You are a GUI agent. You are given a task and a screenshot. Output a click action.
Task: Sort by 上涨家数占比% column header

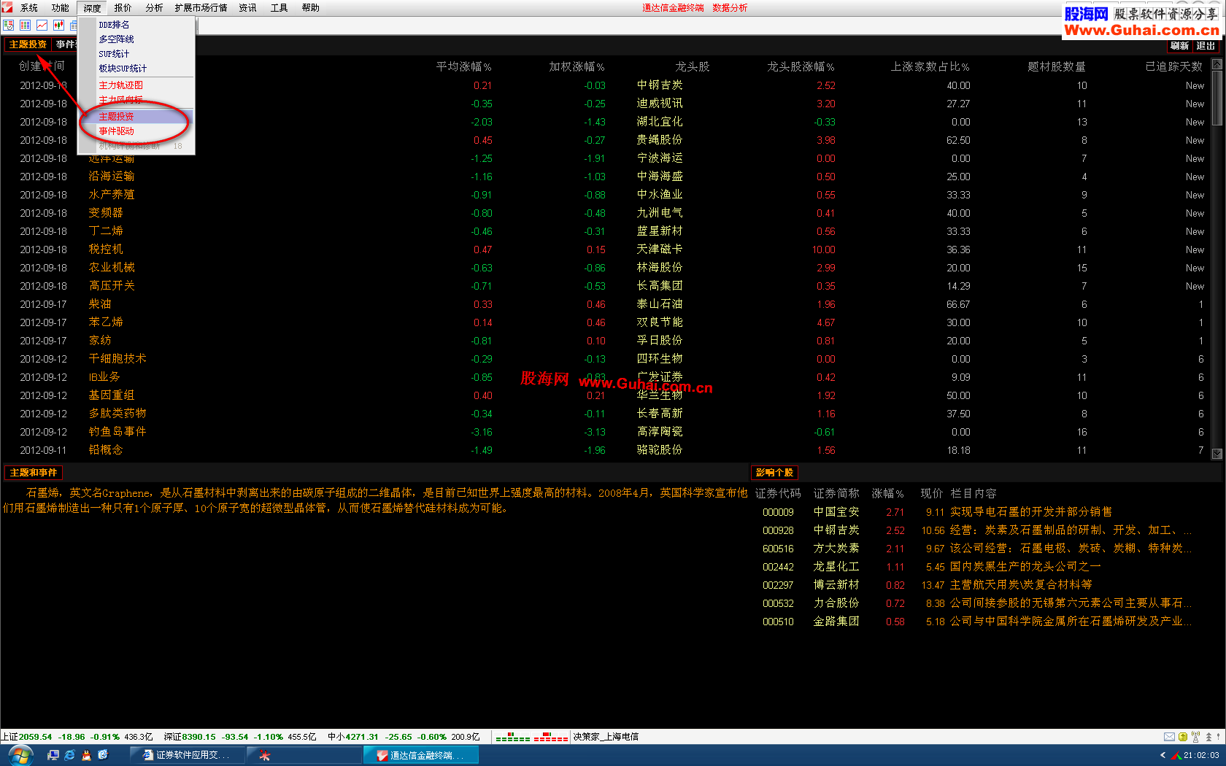930,66
